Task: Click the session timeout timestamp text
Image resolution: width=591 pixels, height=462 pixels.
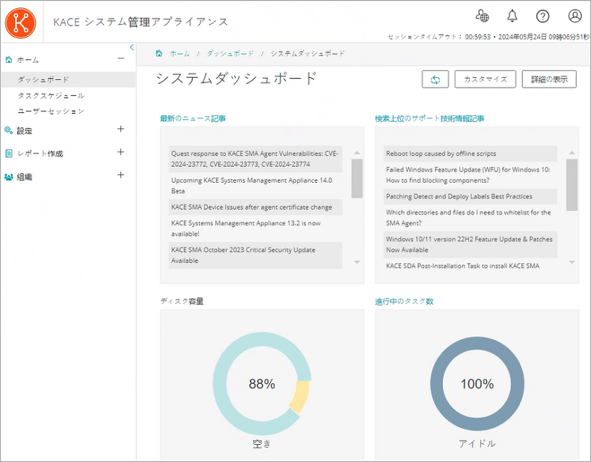Action: [488, 37]
